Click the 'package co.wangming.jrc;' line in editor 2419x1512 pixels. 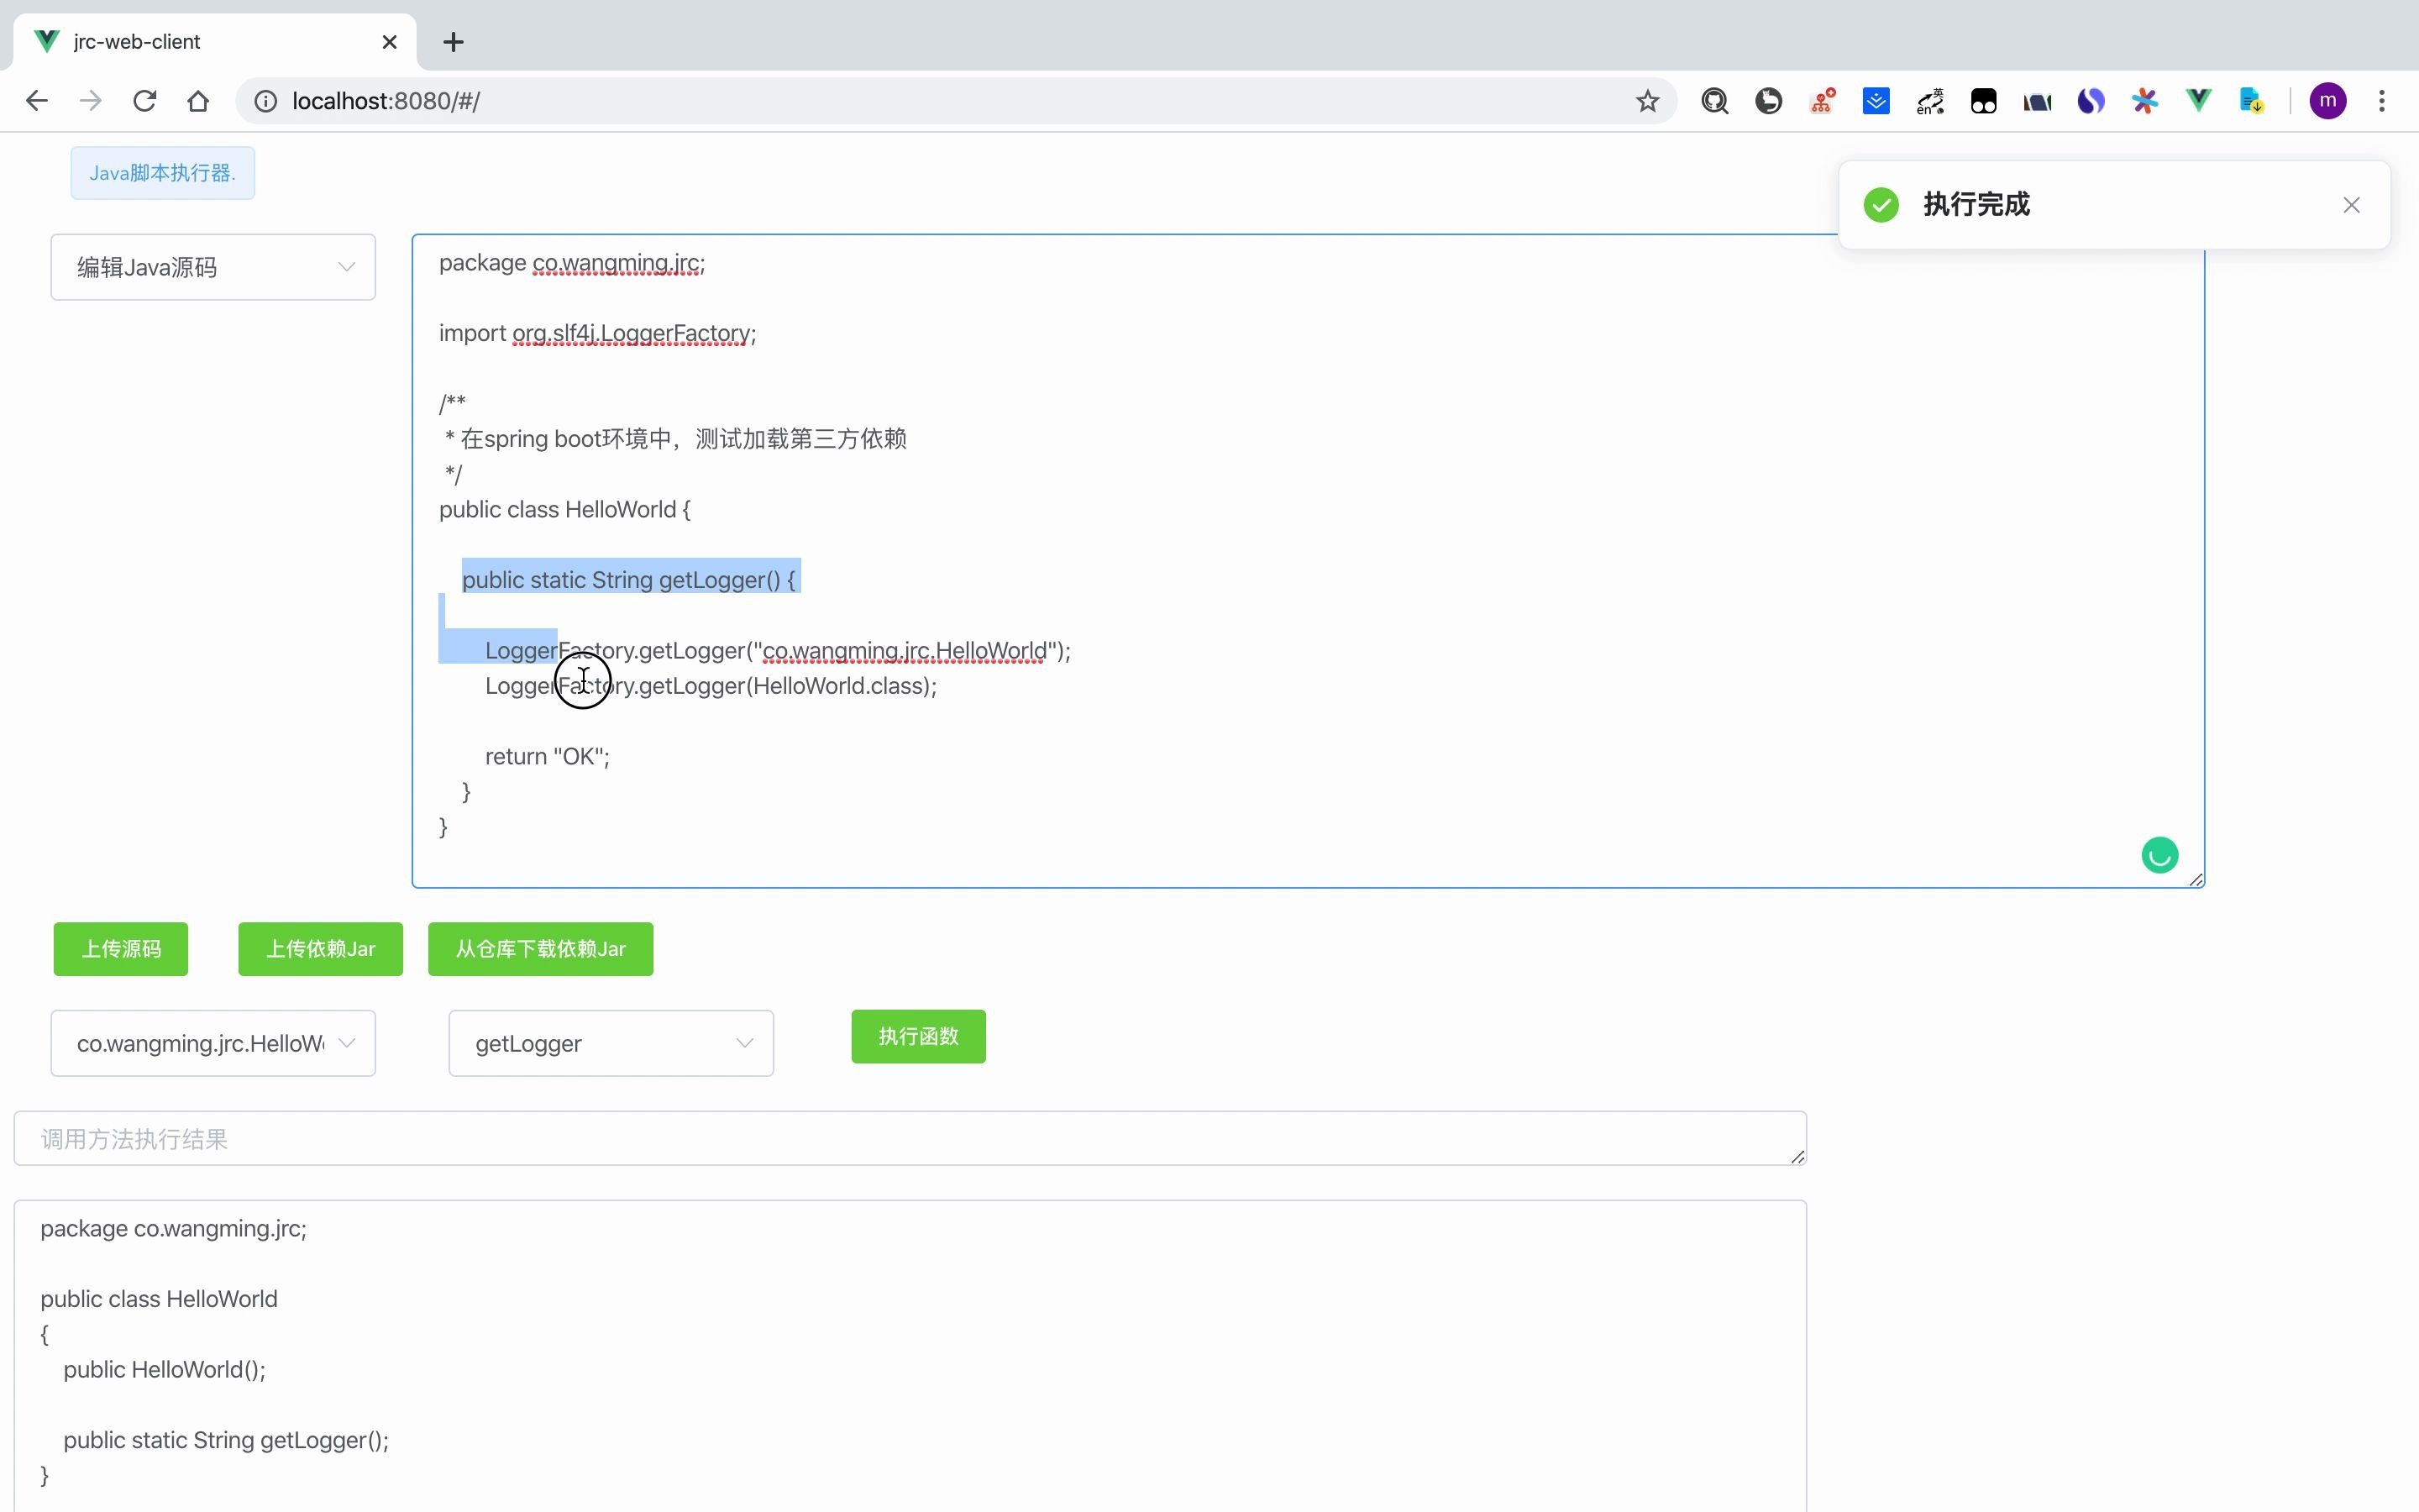(x=572, y=263)
